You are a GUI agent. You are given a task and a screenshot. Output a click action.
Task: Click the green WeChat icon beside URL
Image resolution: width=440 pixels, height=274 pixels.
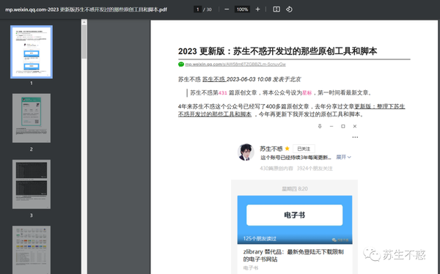tap(181, 64)
